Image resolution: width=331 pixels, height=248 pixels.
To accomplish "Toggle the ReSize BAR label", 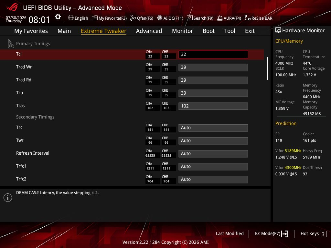I will [x=262, y=18].
